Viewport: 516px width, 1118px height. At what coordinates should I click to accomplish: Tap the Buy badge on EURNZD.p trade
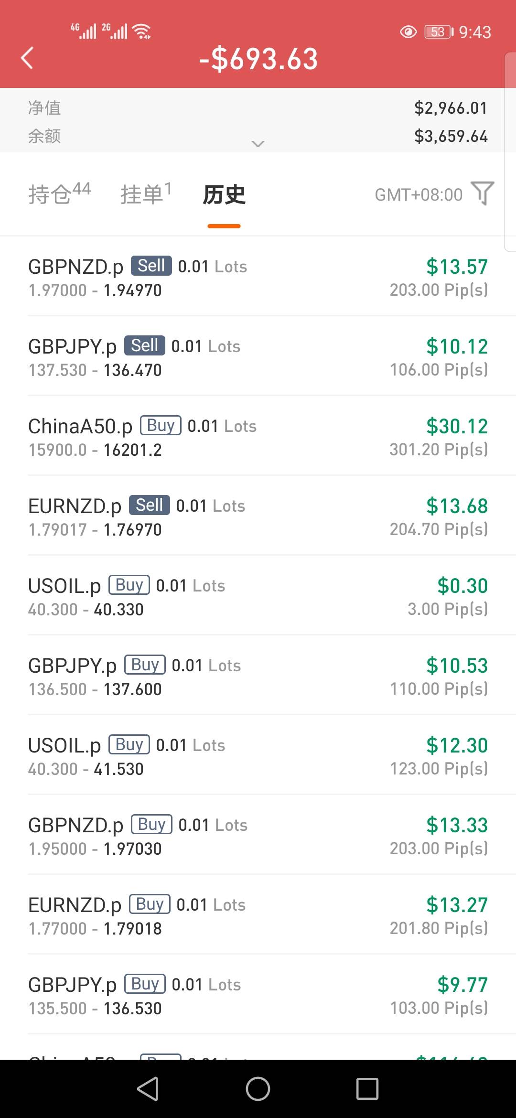coord(150,904)
